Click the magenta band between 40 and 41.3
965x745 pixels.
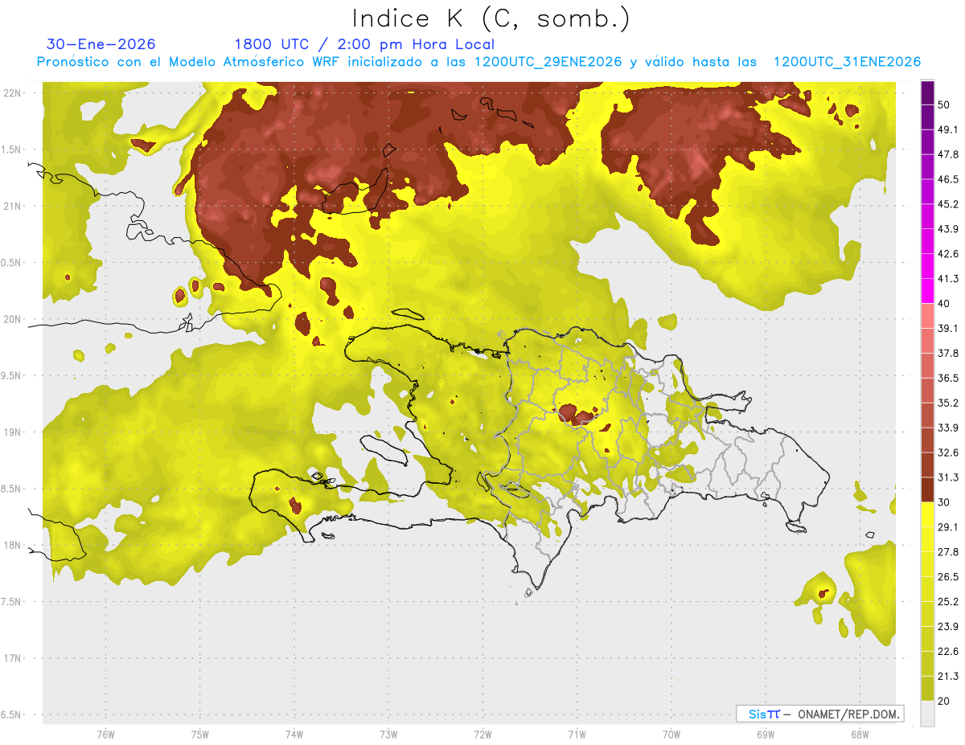pos(928,291)
